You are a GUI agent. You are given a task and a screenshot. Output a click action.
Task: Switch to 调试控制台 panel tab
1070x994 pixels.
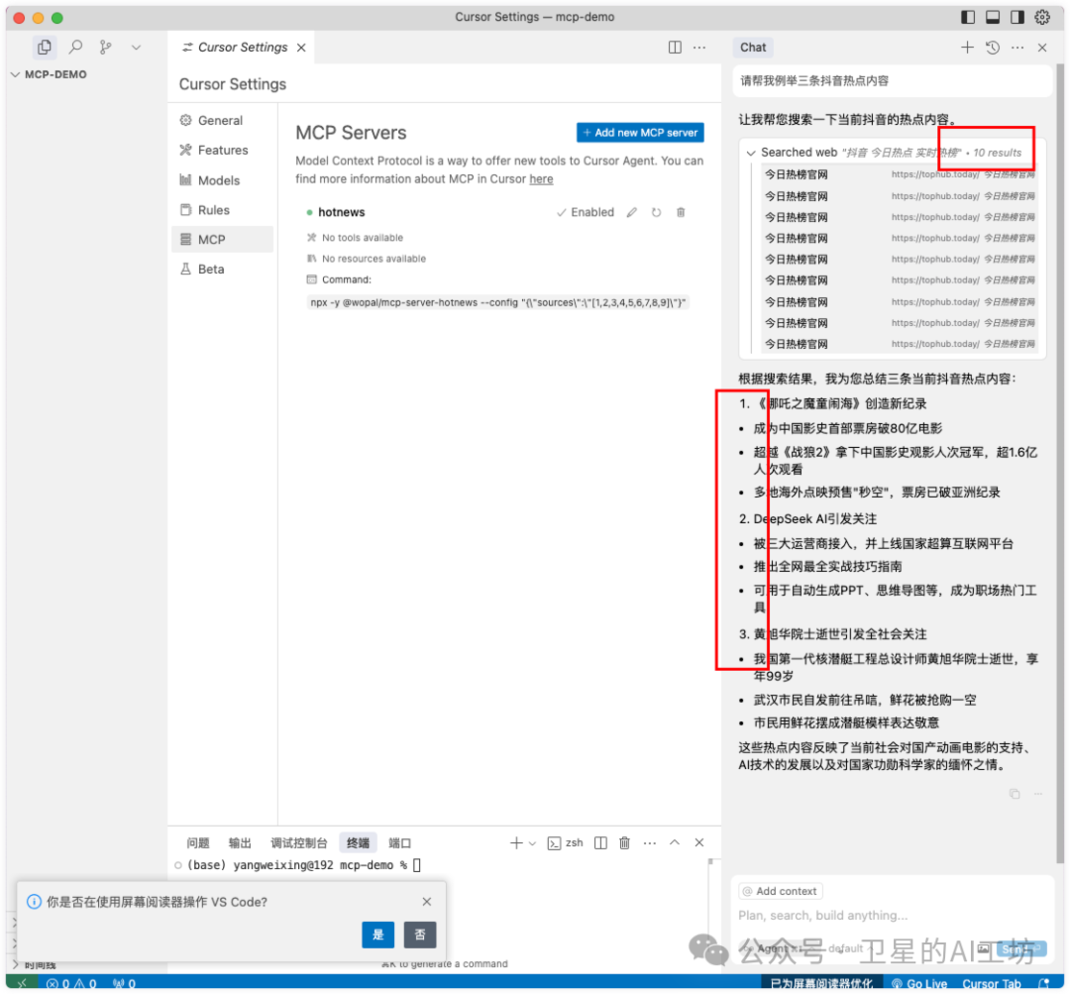pos(298,843)
